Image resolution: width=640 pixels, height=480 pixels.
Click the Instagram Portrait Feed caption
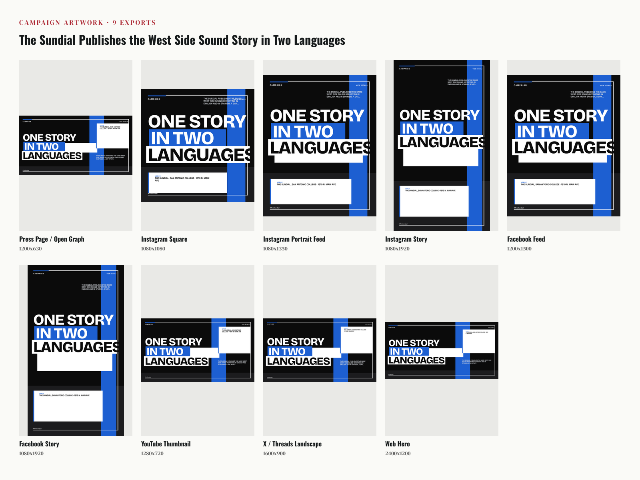click(294, 239)
